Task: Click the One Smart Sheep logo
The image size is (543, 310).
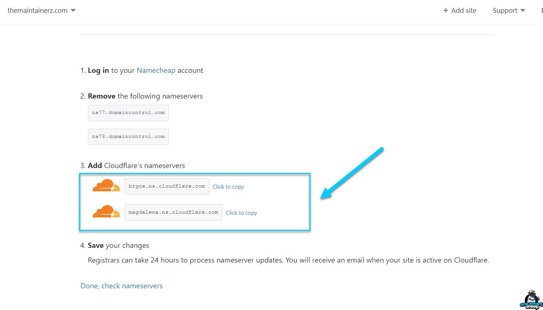Action: tap(531, 300)
